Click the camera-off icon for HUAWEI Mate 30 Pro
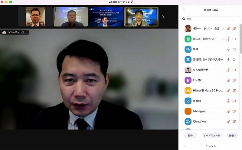This screenshot has width=242, height=150. coord(234,91)
